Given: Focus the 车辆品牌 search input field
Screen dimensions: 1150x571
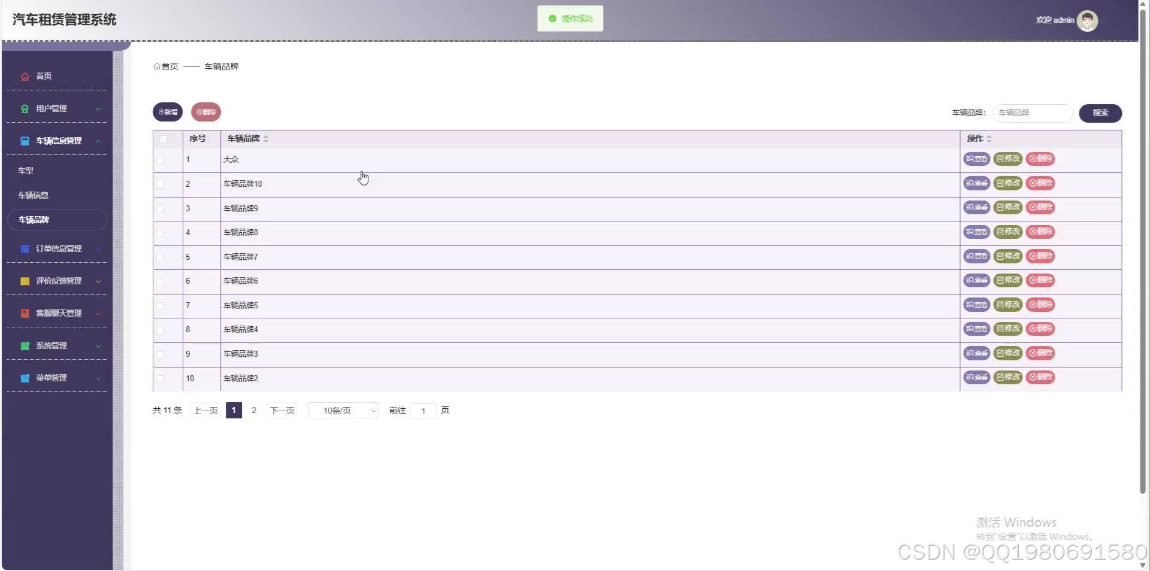Looking at the screenshot, I should pos(1033,113).
